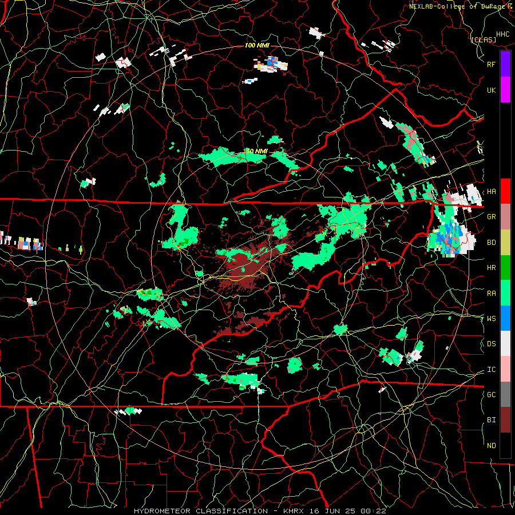Viewport: 515px width, 515px height.
Task: Click the '16 JUN 25 00:22' timestamp
Action: pos(347,511)
